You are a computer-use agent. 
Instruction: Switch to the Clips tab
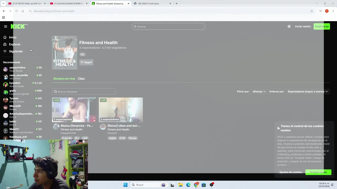[x=81, y=79]
